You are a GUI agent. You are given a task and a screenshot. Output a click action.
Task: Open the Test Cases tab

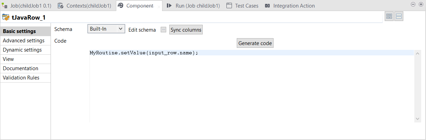tap(243, 6)
